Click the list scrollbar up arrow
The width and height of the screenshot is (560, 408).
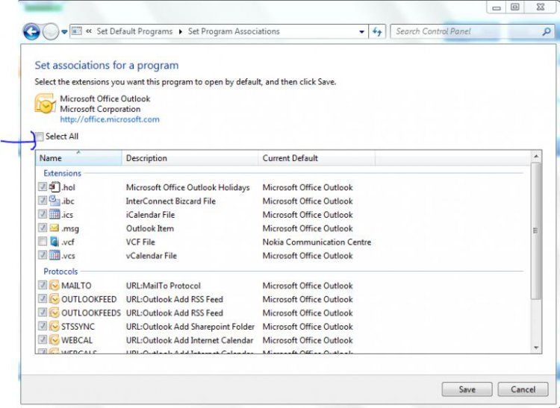point(536,157)
